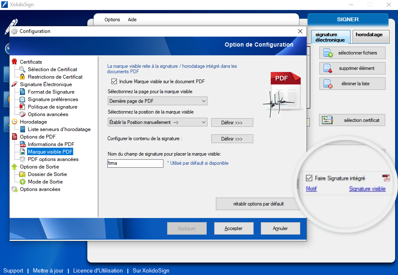Switch to horodatage tab
Image resolution: width=398 pixels, height=275 pixels.
click(x=371, y=36)
